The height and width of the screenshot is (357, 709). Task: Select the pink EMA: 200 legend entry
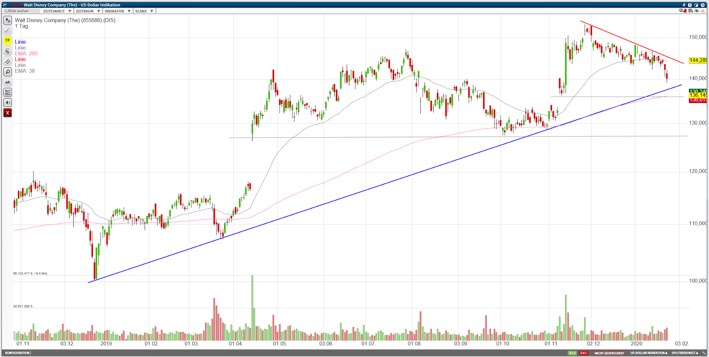pyautogui.click(x=26, y=53)
